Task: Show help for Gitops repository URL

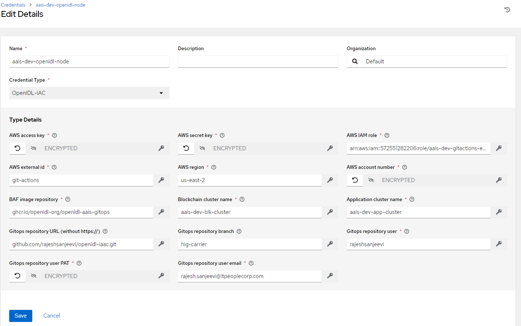Action: point(105,231)
